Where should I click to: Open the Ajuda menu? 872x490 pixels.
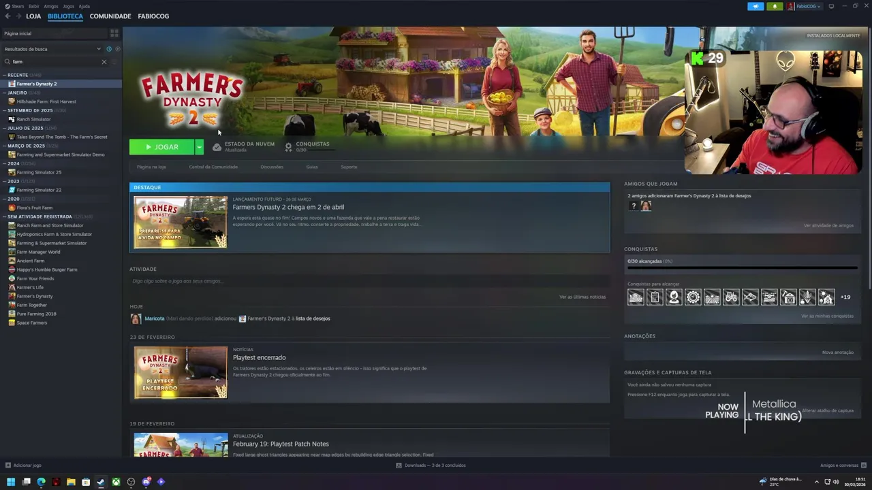coord(84,6)
